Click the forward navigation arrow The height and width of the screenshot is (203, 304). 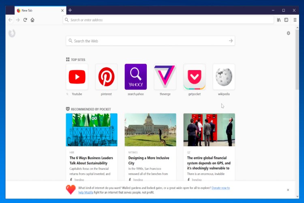(x=18, y=20)
